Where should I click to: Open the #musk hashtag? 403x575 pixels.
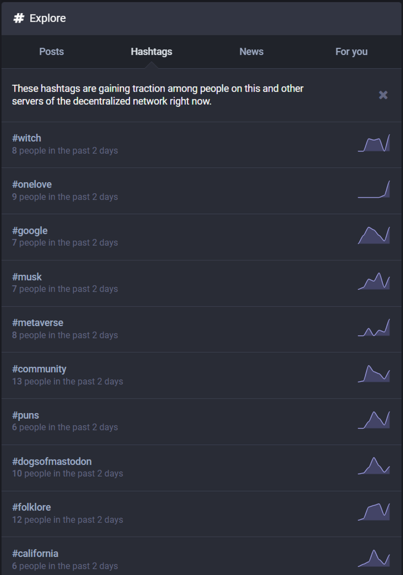point(27,277)
